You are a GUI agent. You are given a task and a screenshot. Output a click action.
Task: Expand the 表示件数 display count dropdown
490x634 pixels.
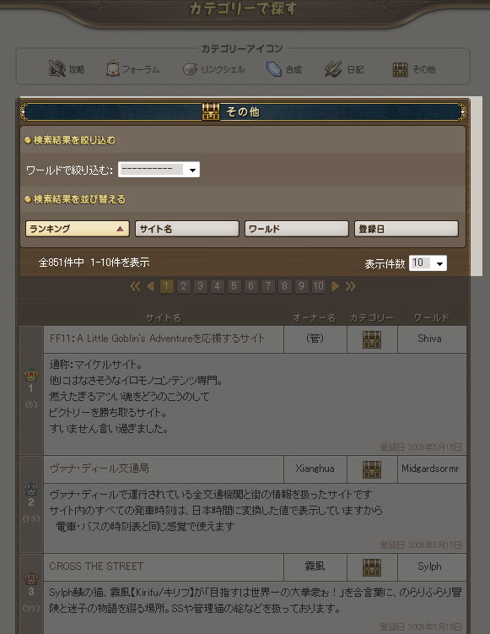[428, 263]
